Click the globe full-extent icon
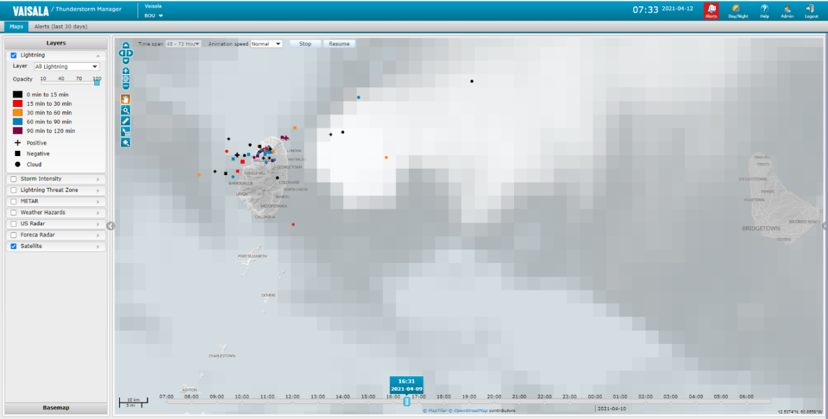The image size is (828, 419). point(125,77)
